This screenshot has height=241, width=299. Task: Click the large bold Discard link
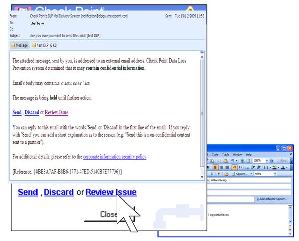[59, 192]
